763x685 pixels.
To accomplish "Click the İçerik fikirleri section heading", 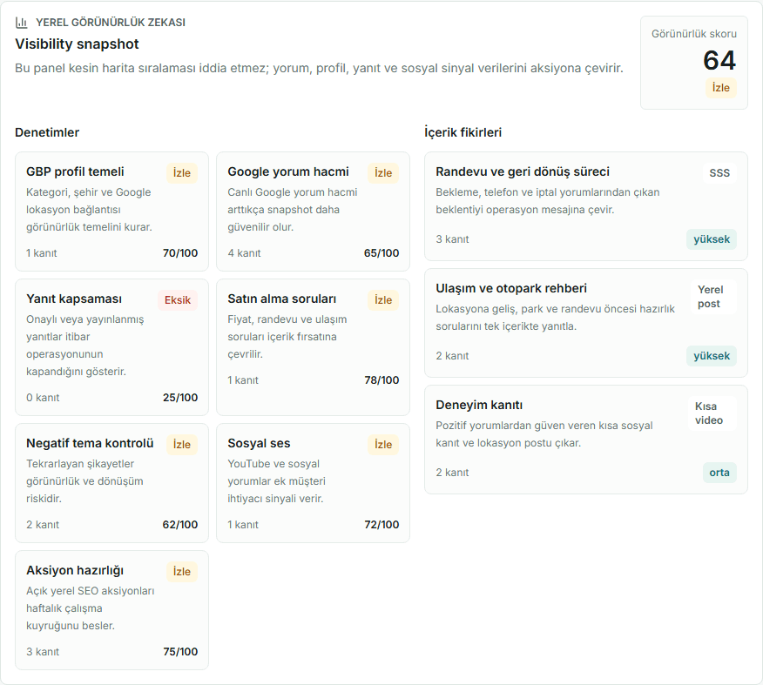I will 463,132.
